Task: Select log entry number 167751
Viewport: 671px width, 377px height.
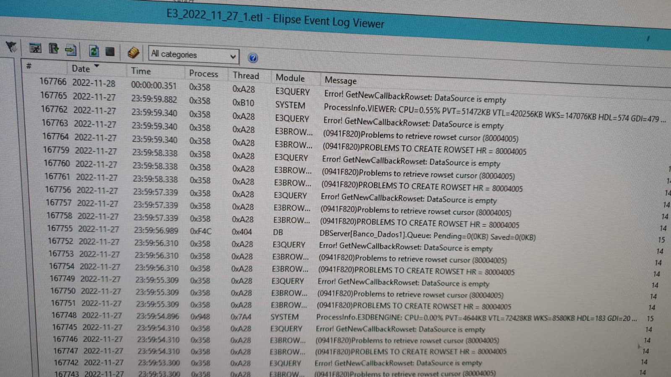Action: click(x=63, y=303)
